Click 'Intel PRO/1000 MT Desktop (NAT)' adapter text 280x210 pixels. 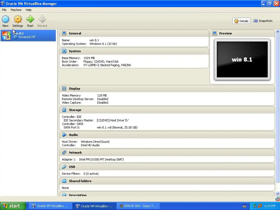pyautogui.click(x=101, y=159)
